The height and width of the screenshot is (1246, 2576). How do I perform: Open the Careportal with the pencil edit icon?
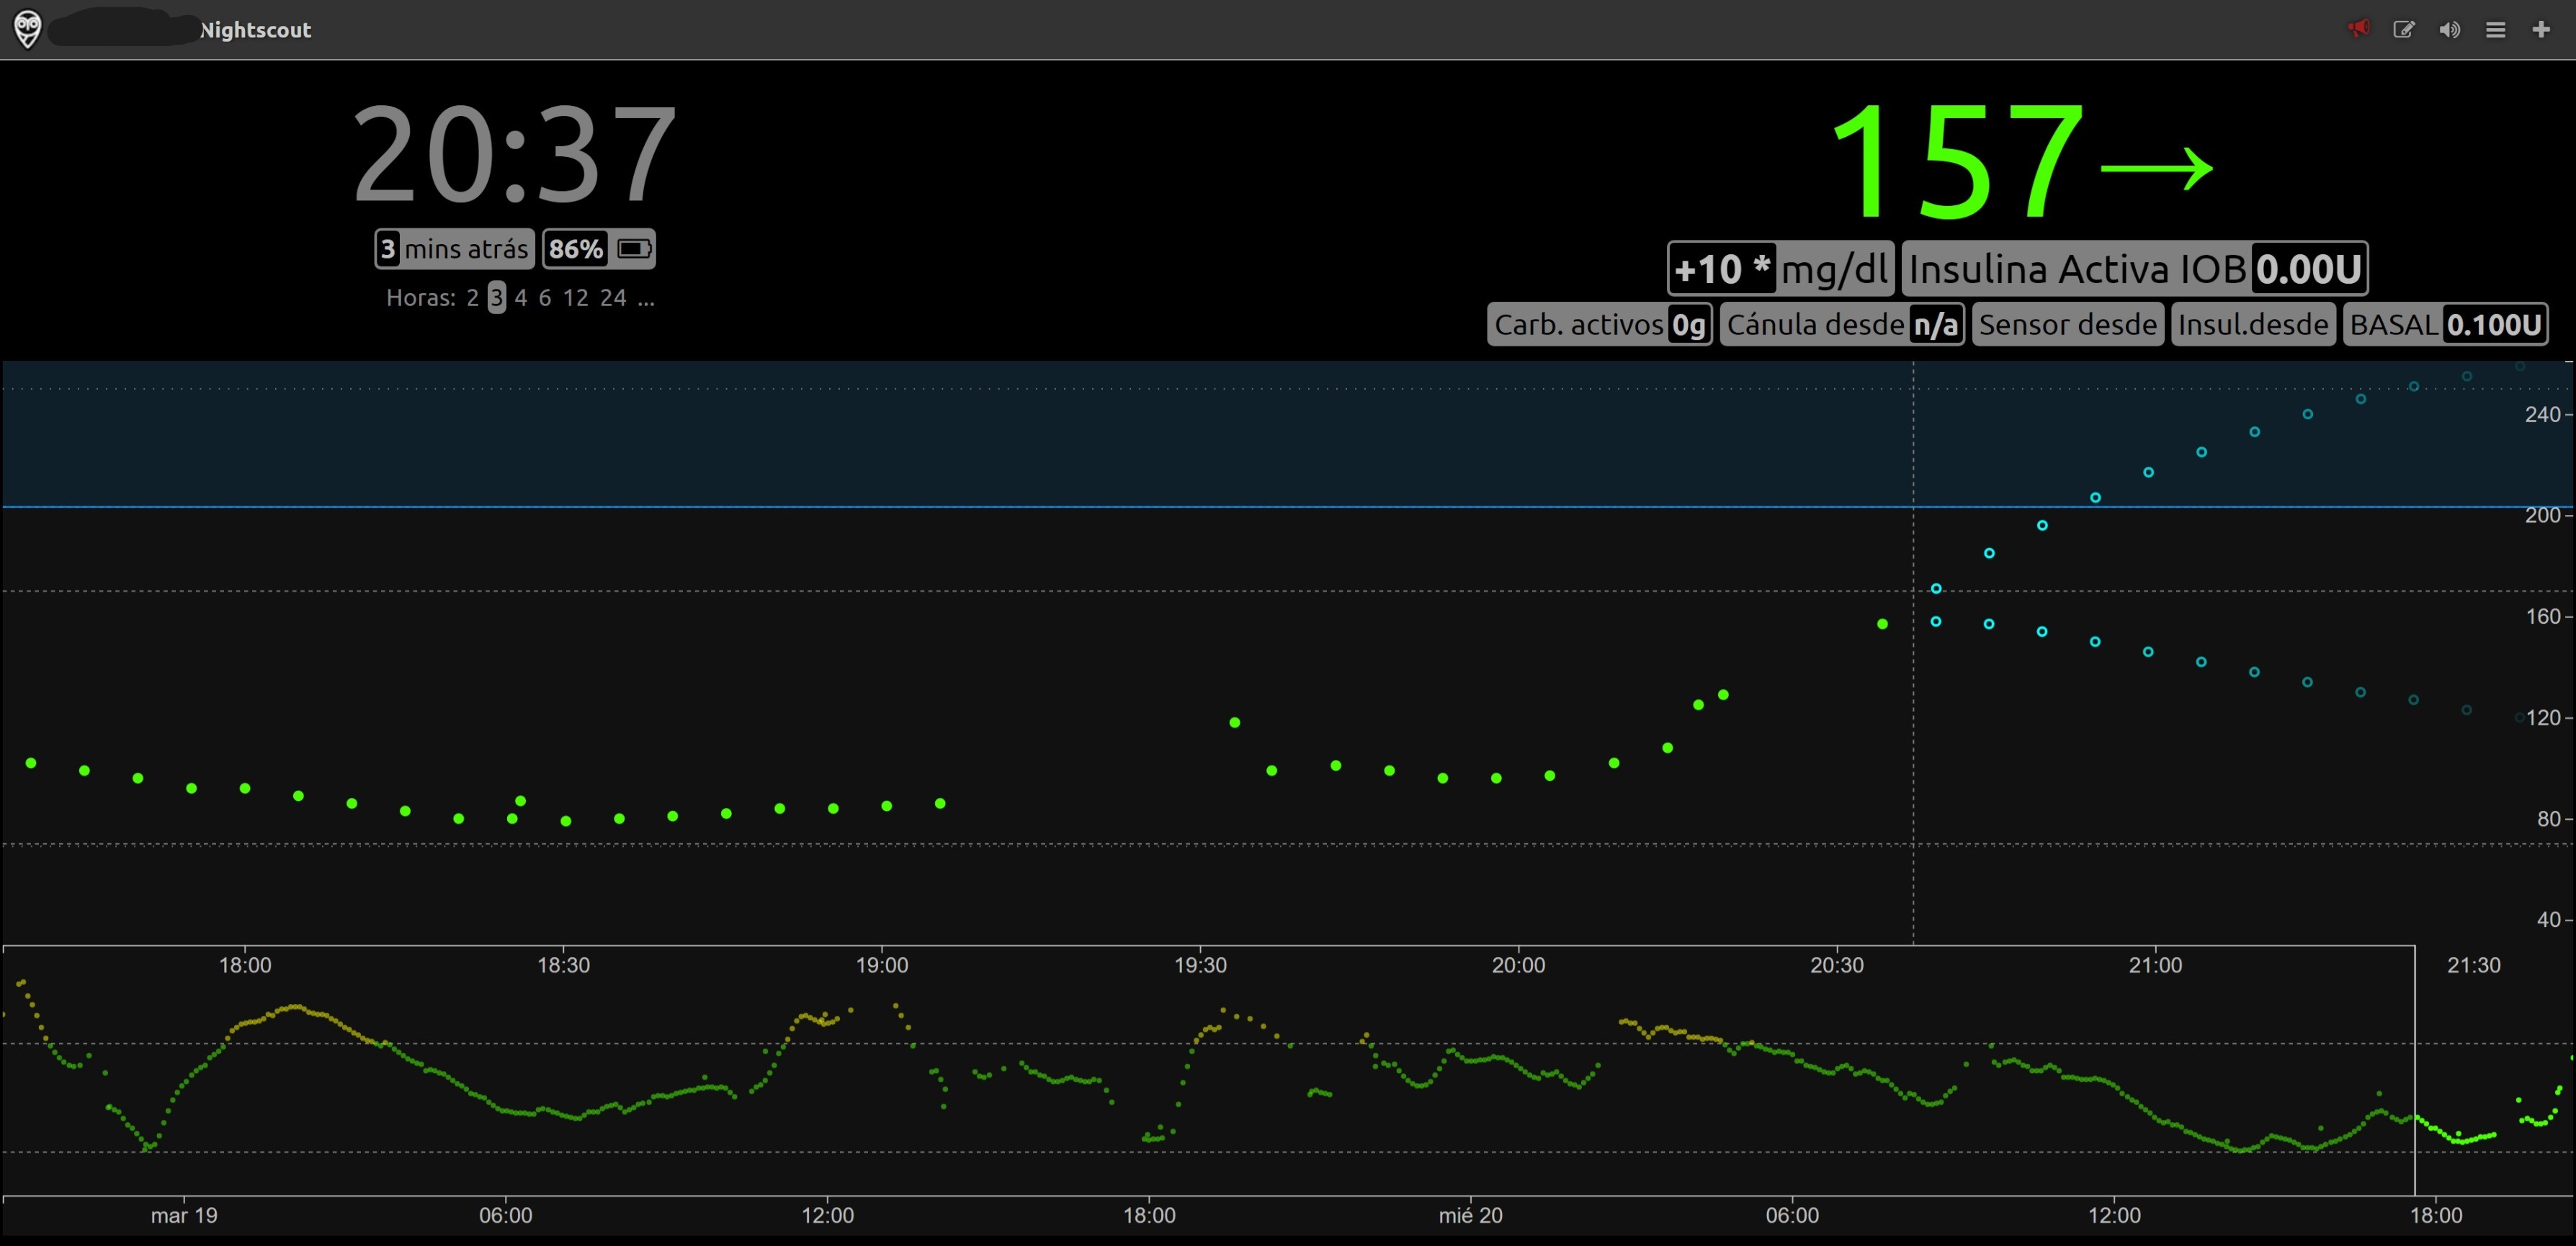(x=2404, y=29)
